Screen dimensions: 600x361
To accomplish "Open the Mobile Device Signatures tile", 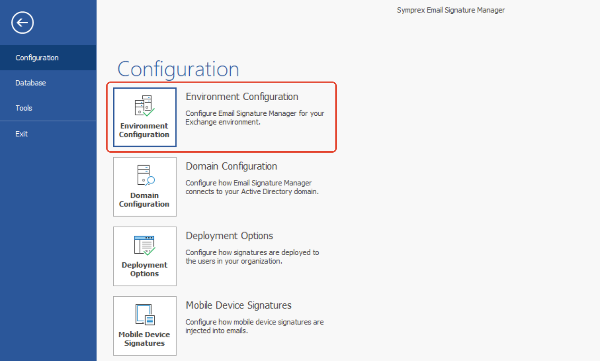I will [145, 326].
